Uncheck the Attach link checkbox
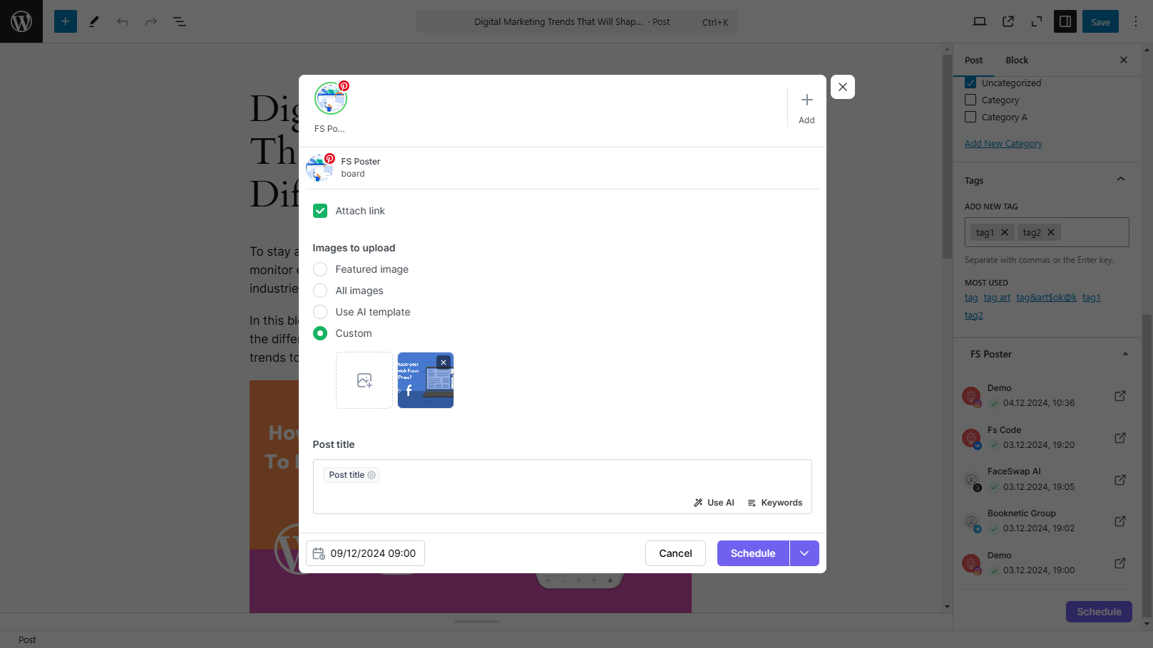 [x=320, y=211]
